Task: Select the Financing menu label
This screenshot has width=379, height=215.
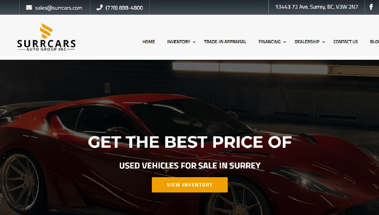Action: point(269,42)
